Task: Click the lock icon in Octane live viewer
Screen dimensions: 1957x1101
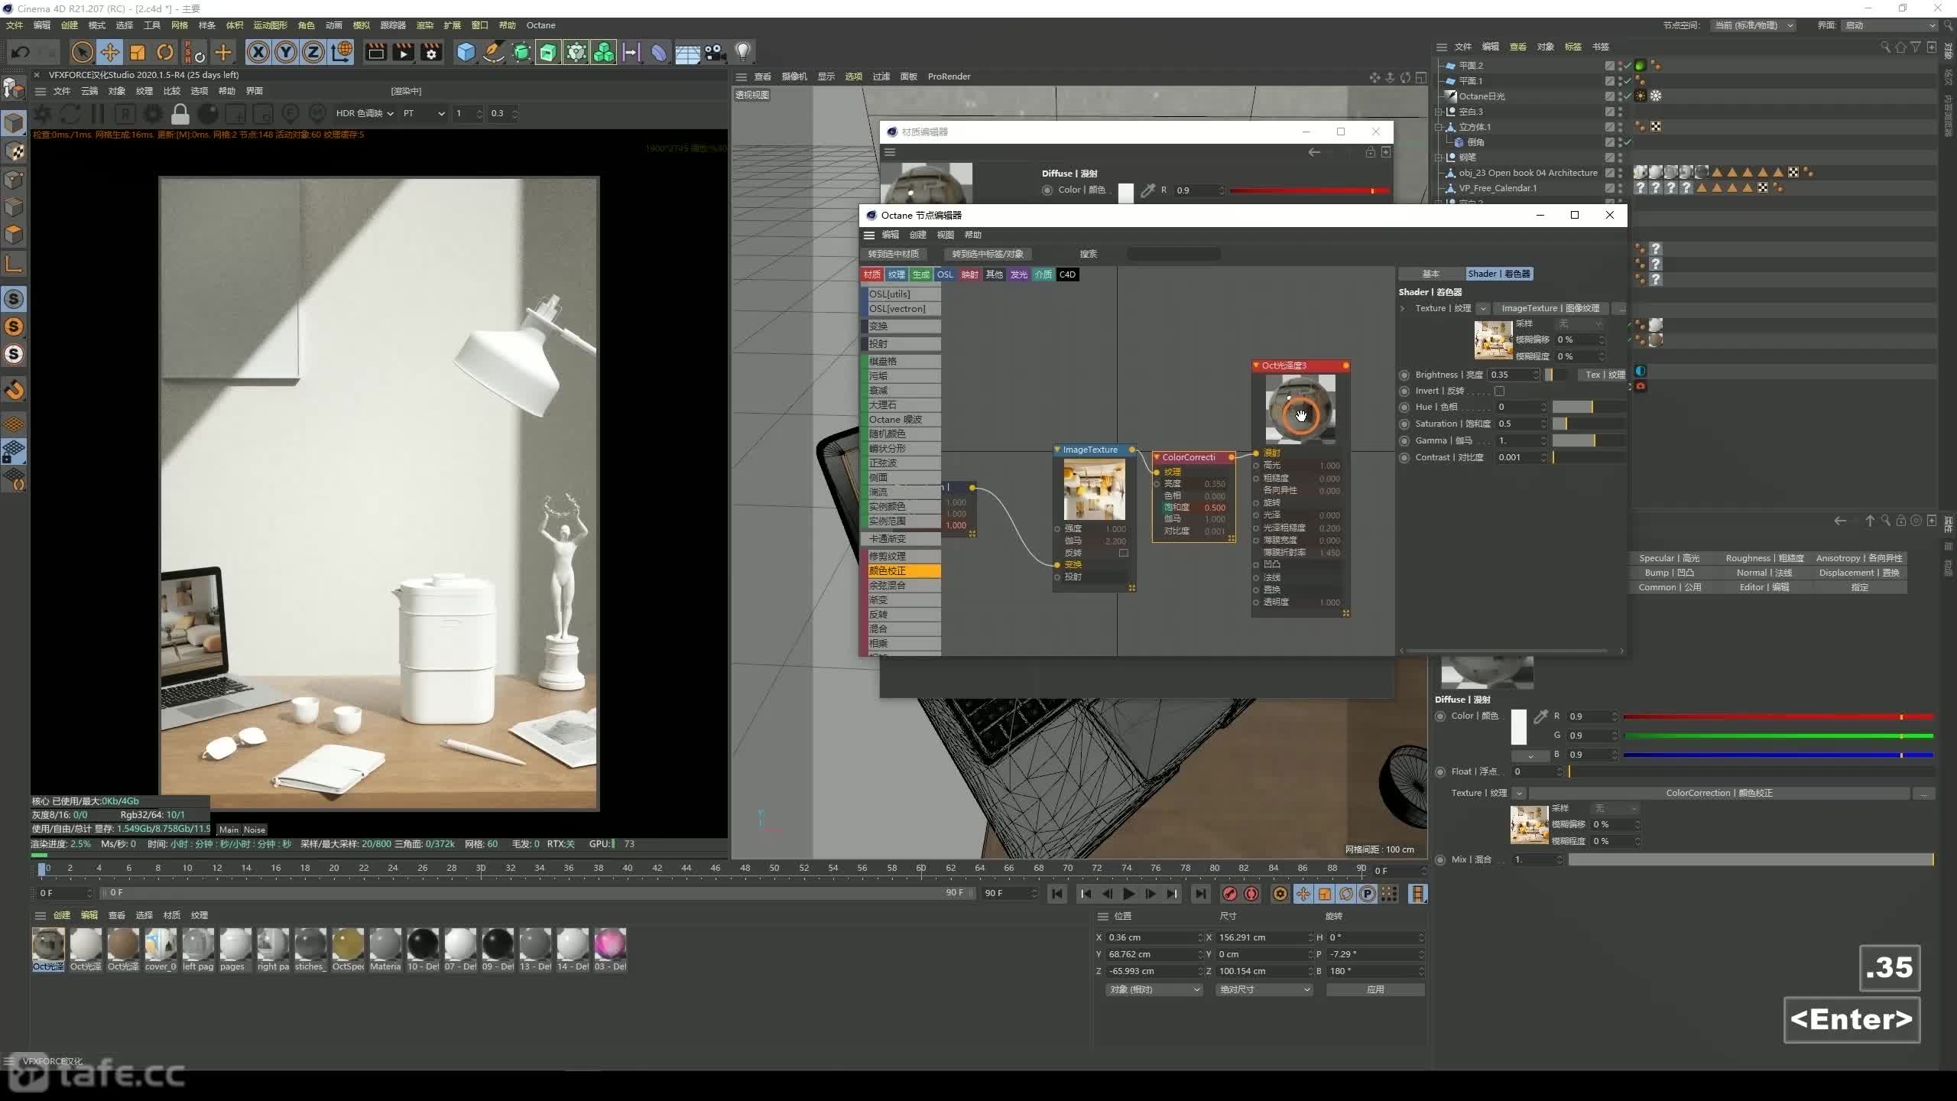Action: 180,114
